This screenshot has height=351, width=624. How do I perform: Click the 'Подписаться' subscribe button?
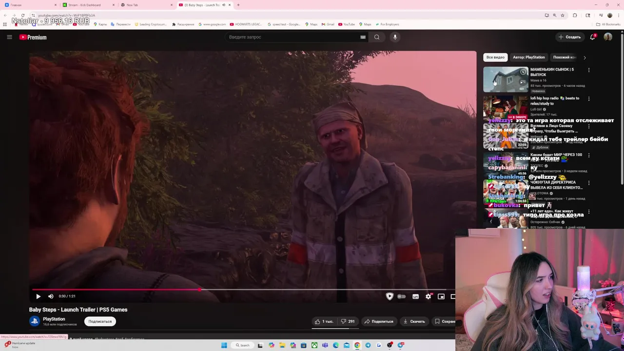pos(100,321)
